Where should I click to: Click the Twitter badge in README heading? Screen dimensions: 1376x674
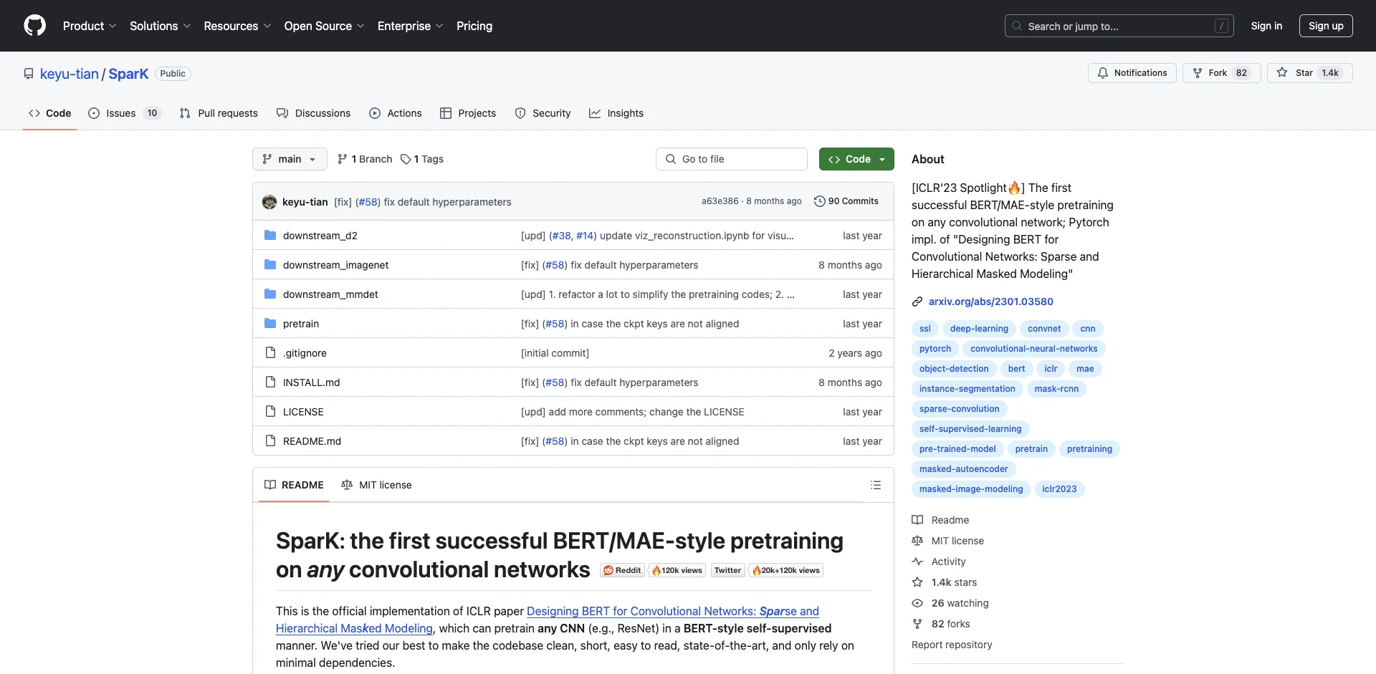[727, 570]
